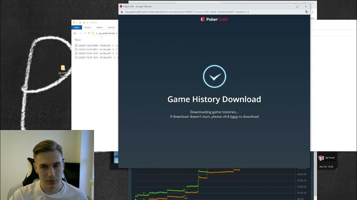Select the 'gg poker hands' desktop folder
Viewport: 357px width, 200px height.
tap(63, 71)
